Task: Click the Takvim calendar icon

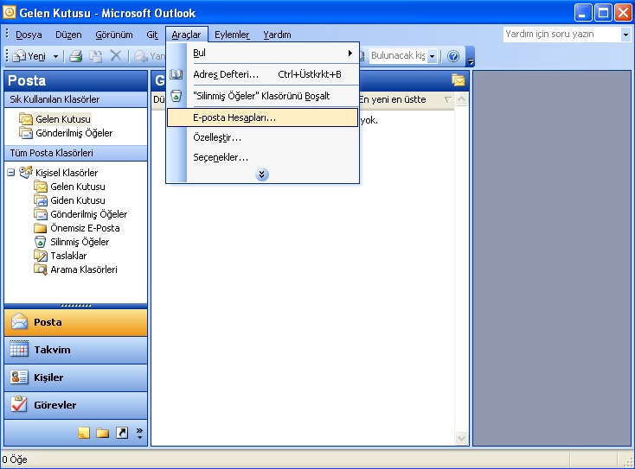Action: [19, 349]
